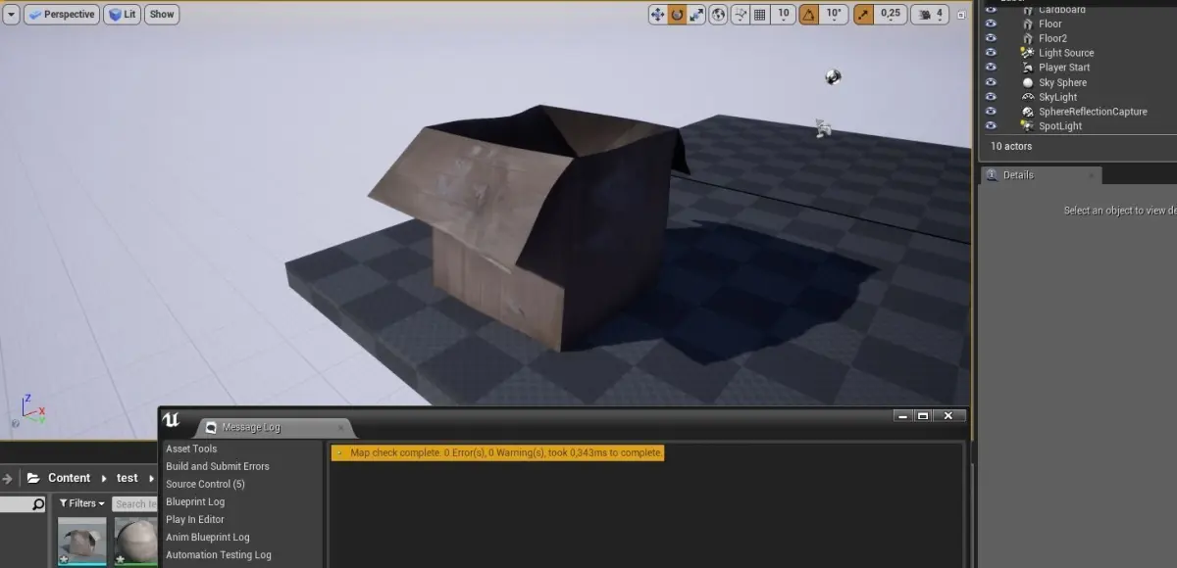Toggle visibility of Floor actor
Image resolution: width=1177 pixels, height=568 pixels.
pos(991,24)
